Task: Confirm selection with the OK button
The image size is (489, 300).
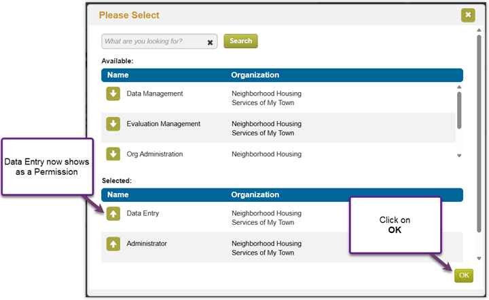Action: [464, 276]
